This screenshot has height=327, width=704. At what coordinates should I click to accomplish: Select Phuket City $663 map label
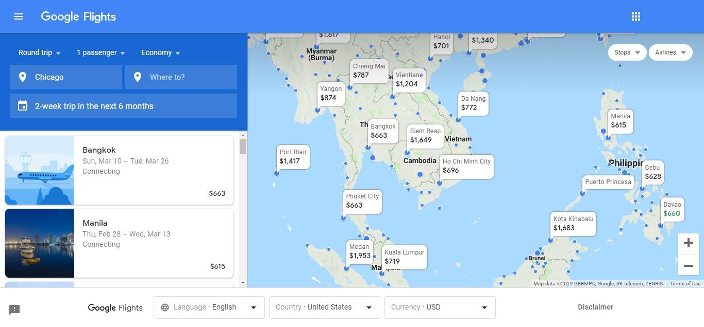coord(362,201)
